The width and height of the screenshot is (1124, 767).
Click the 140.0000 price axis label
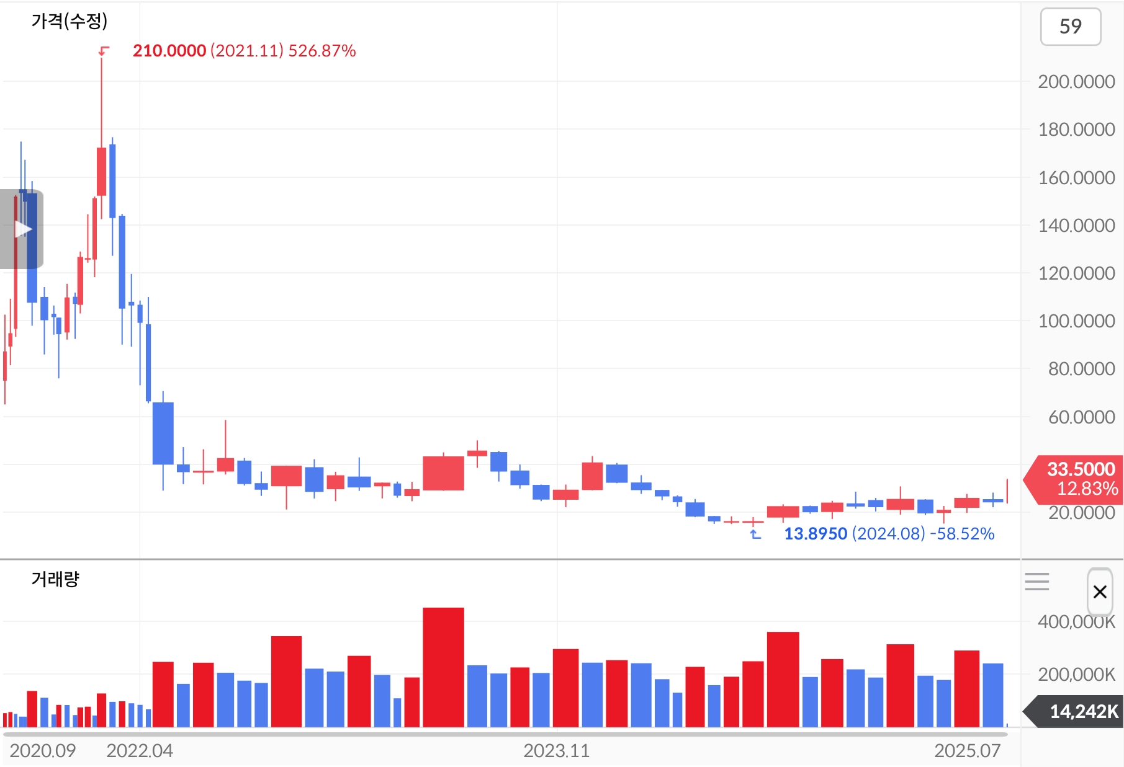click(1076, 225)
